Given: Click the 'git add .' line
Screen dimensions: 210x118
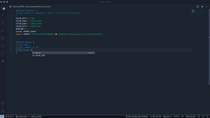Looking at the screenshot, I should tap(25, 45).
